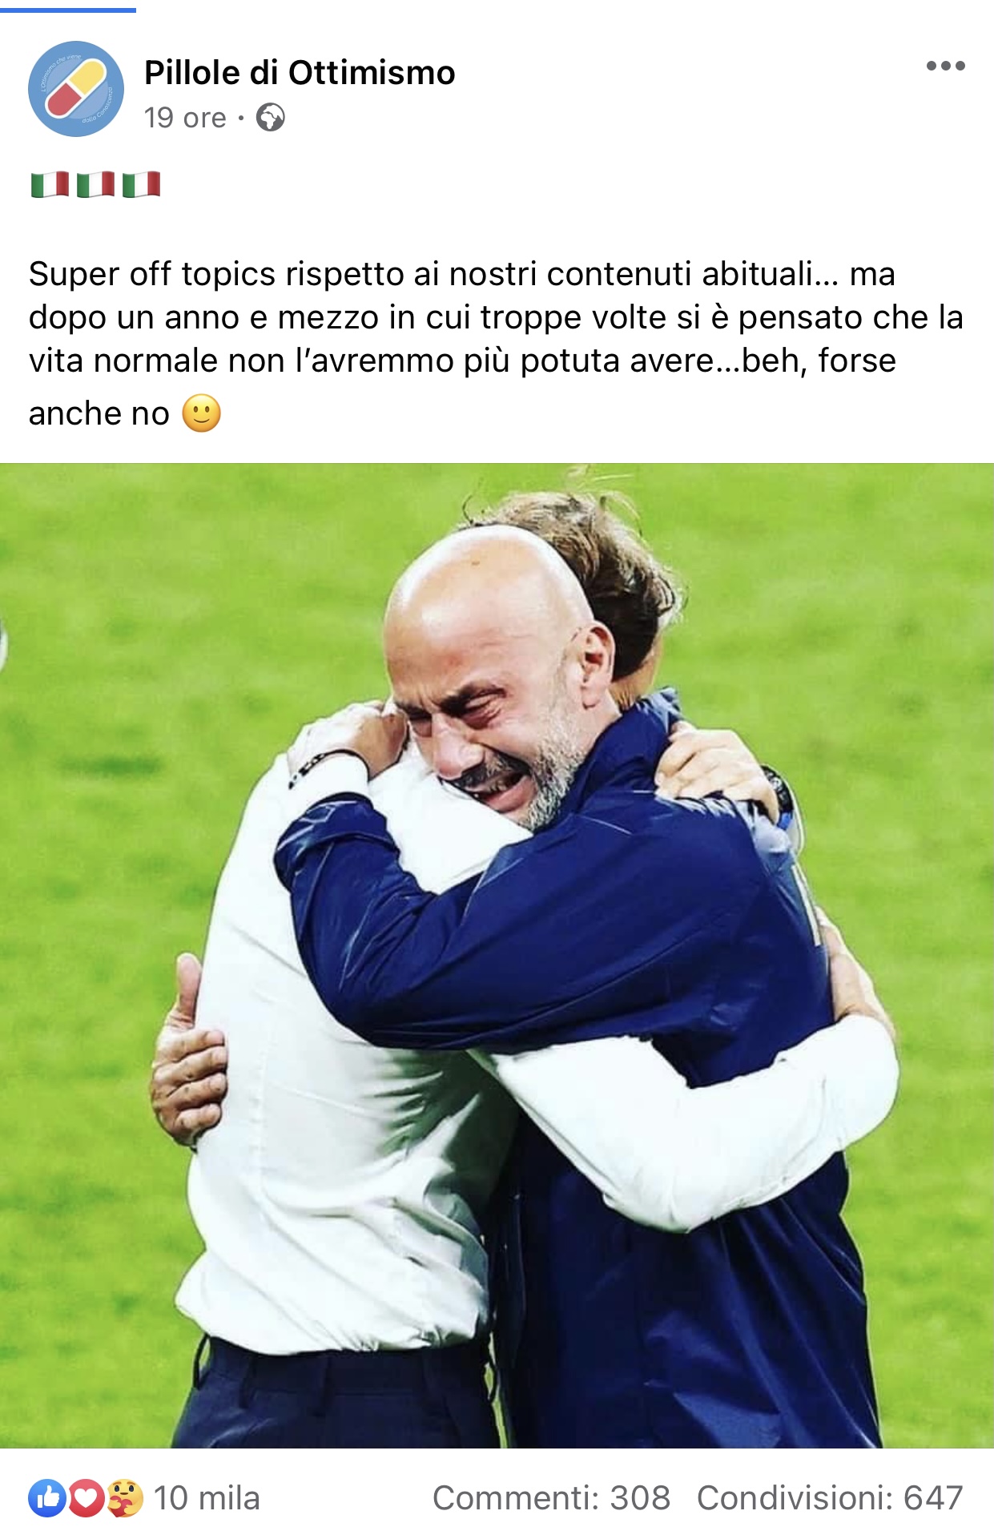Click the public globe privacy icon
The height and width of the screenshot is (1527, 994).
click(x=271, y=118)
